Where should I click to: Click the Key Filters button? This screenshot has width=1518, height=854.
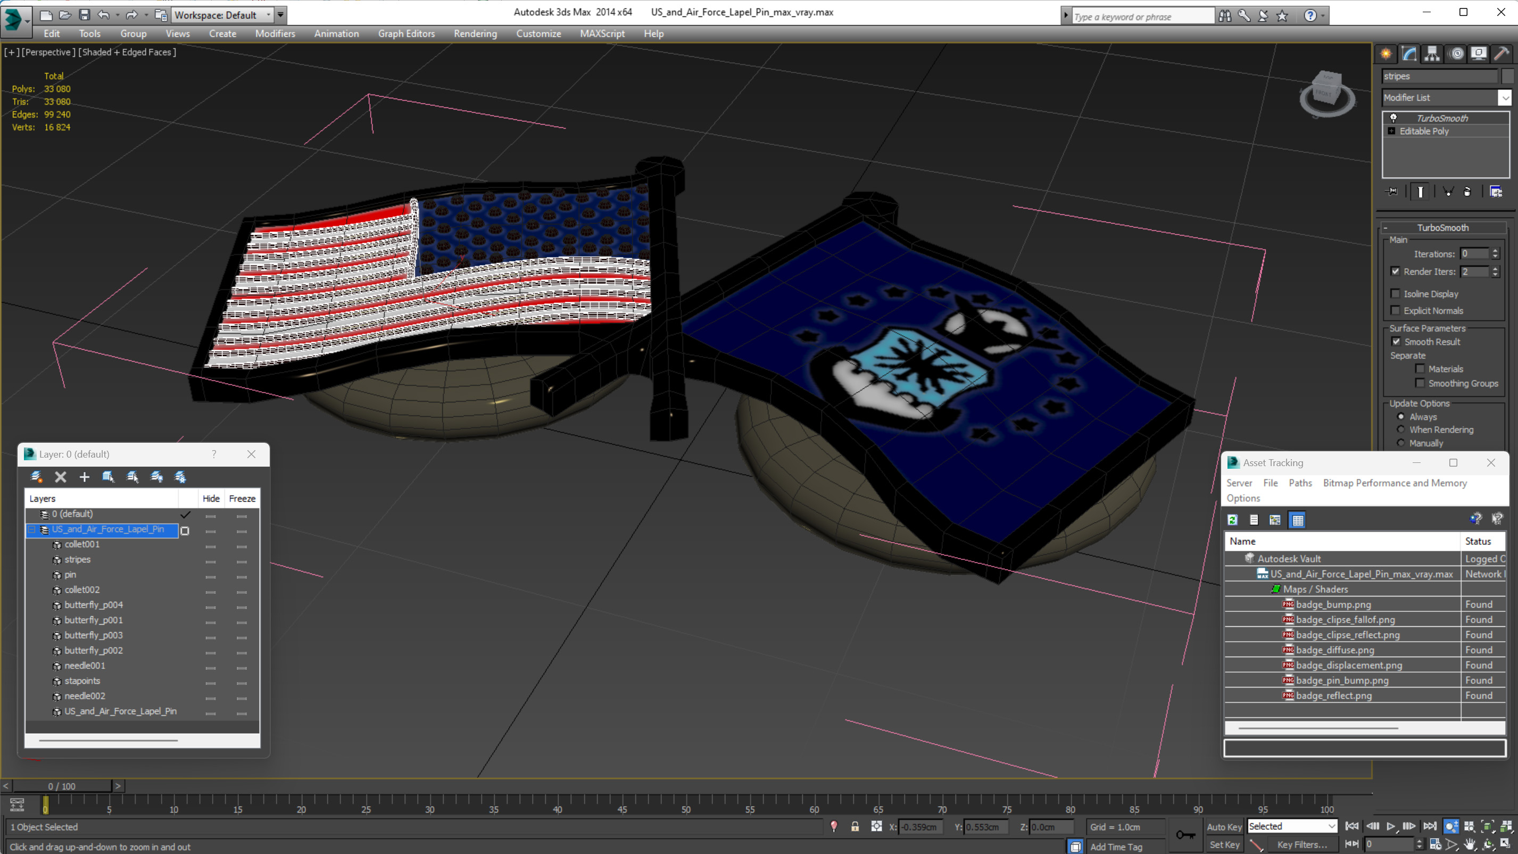click(x=1302, y=844)
